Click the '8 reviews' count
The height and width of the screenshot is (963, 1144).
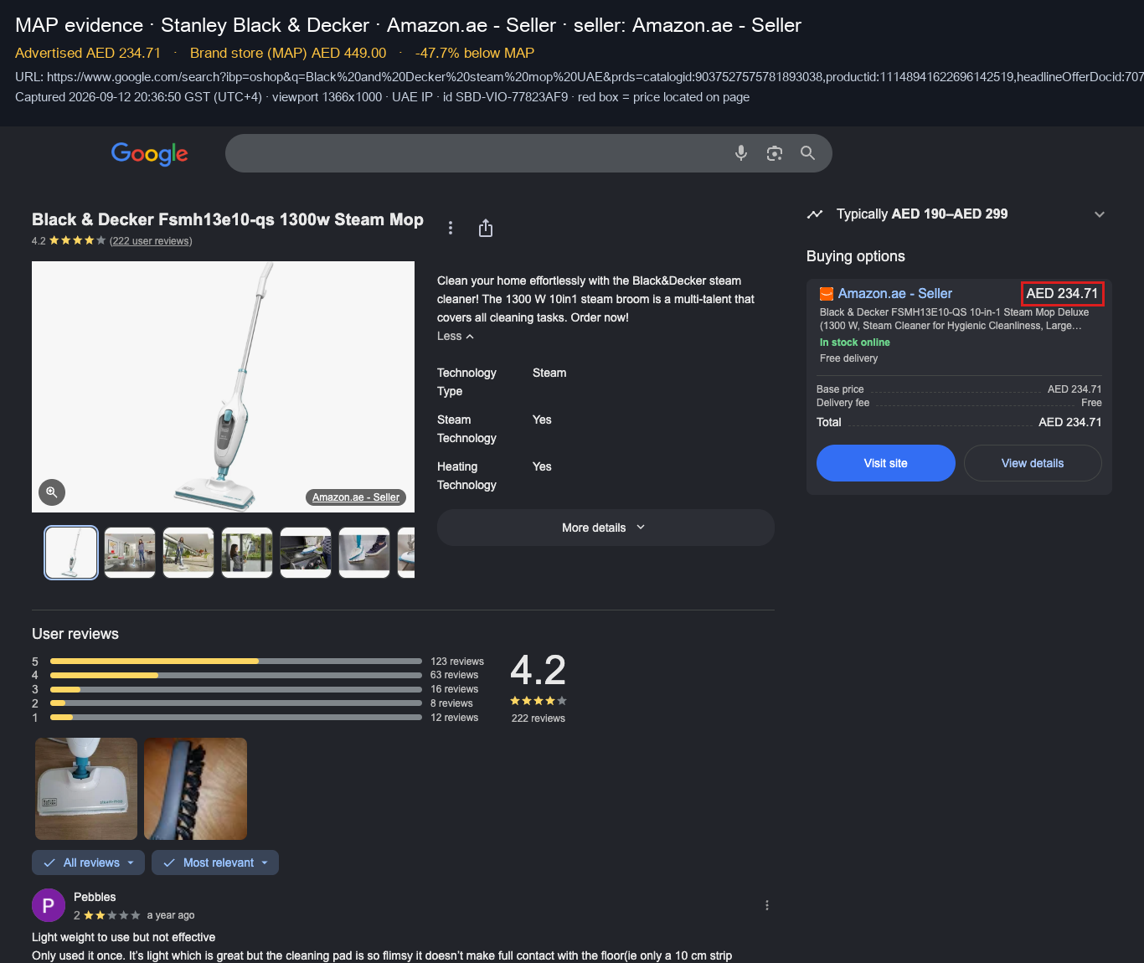coord(451,703)
